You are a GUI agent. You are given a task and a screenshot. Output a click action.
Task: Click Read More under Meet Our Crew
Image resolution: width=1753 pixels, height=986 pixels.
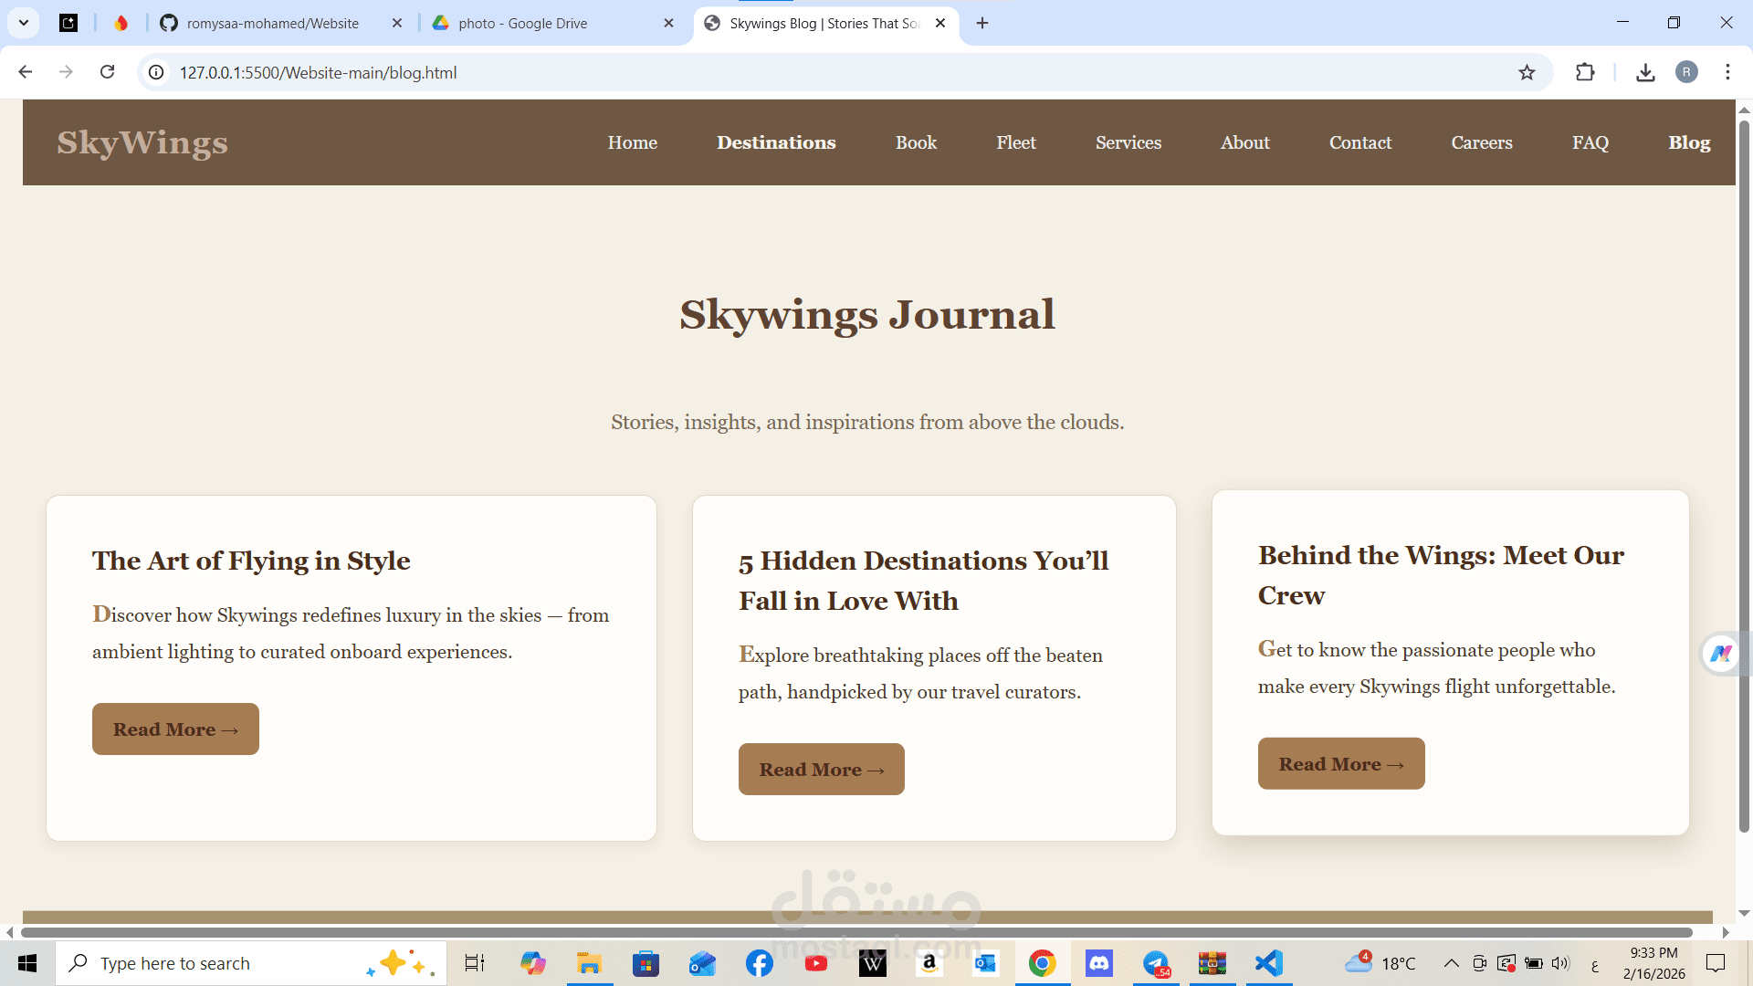click(1340, 764)
